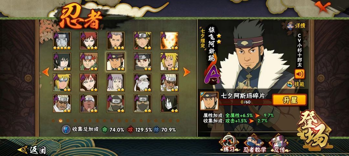Go to previous ninja page arrow
Screen dimensions: 349x156
pos(46,72)
